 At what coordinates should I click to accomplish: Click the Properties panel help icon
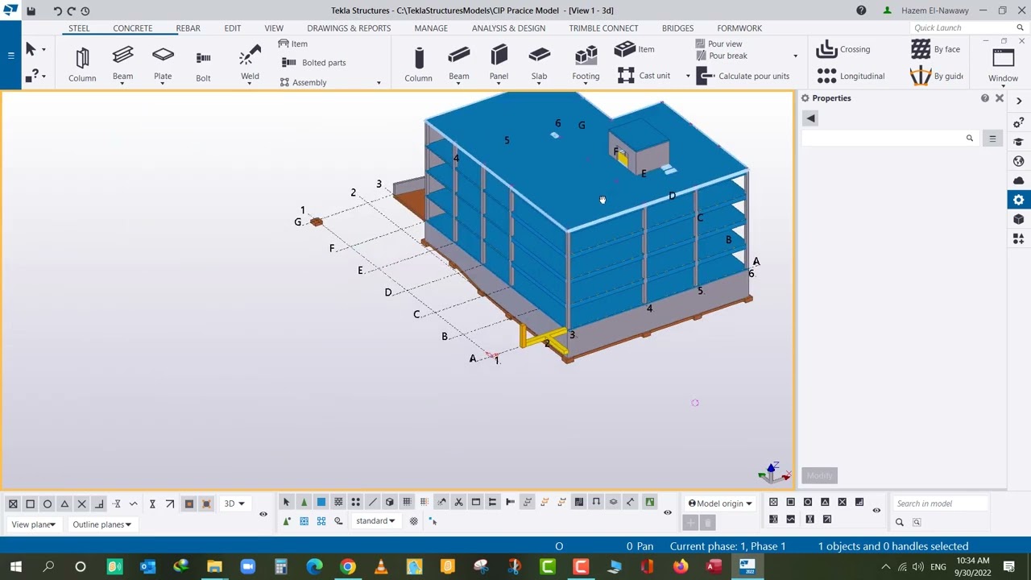984,98
